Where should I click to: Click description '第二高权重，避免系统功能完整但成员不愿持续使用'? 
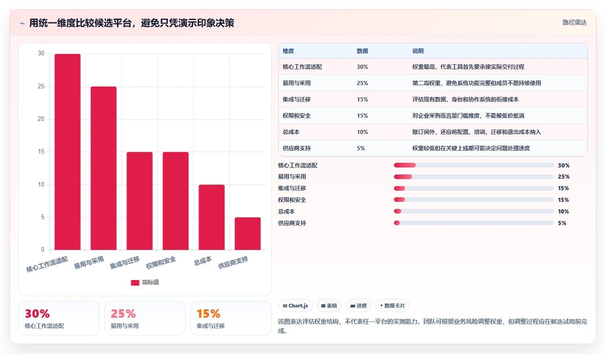coord(476,83)
